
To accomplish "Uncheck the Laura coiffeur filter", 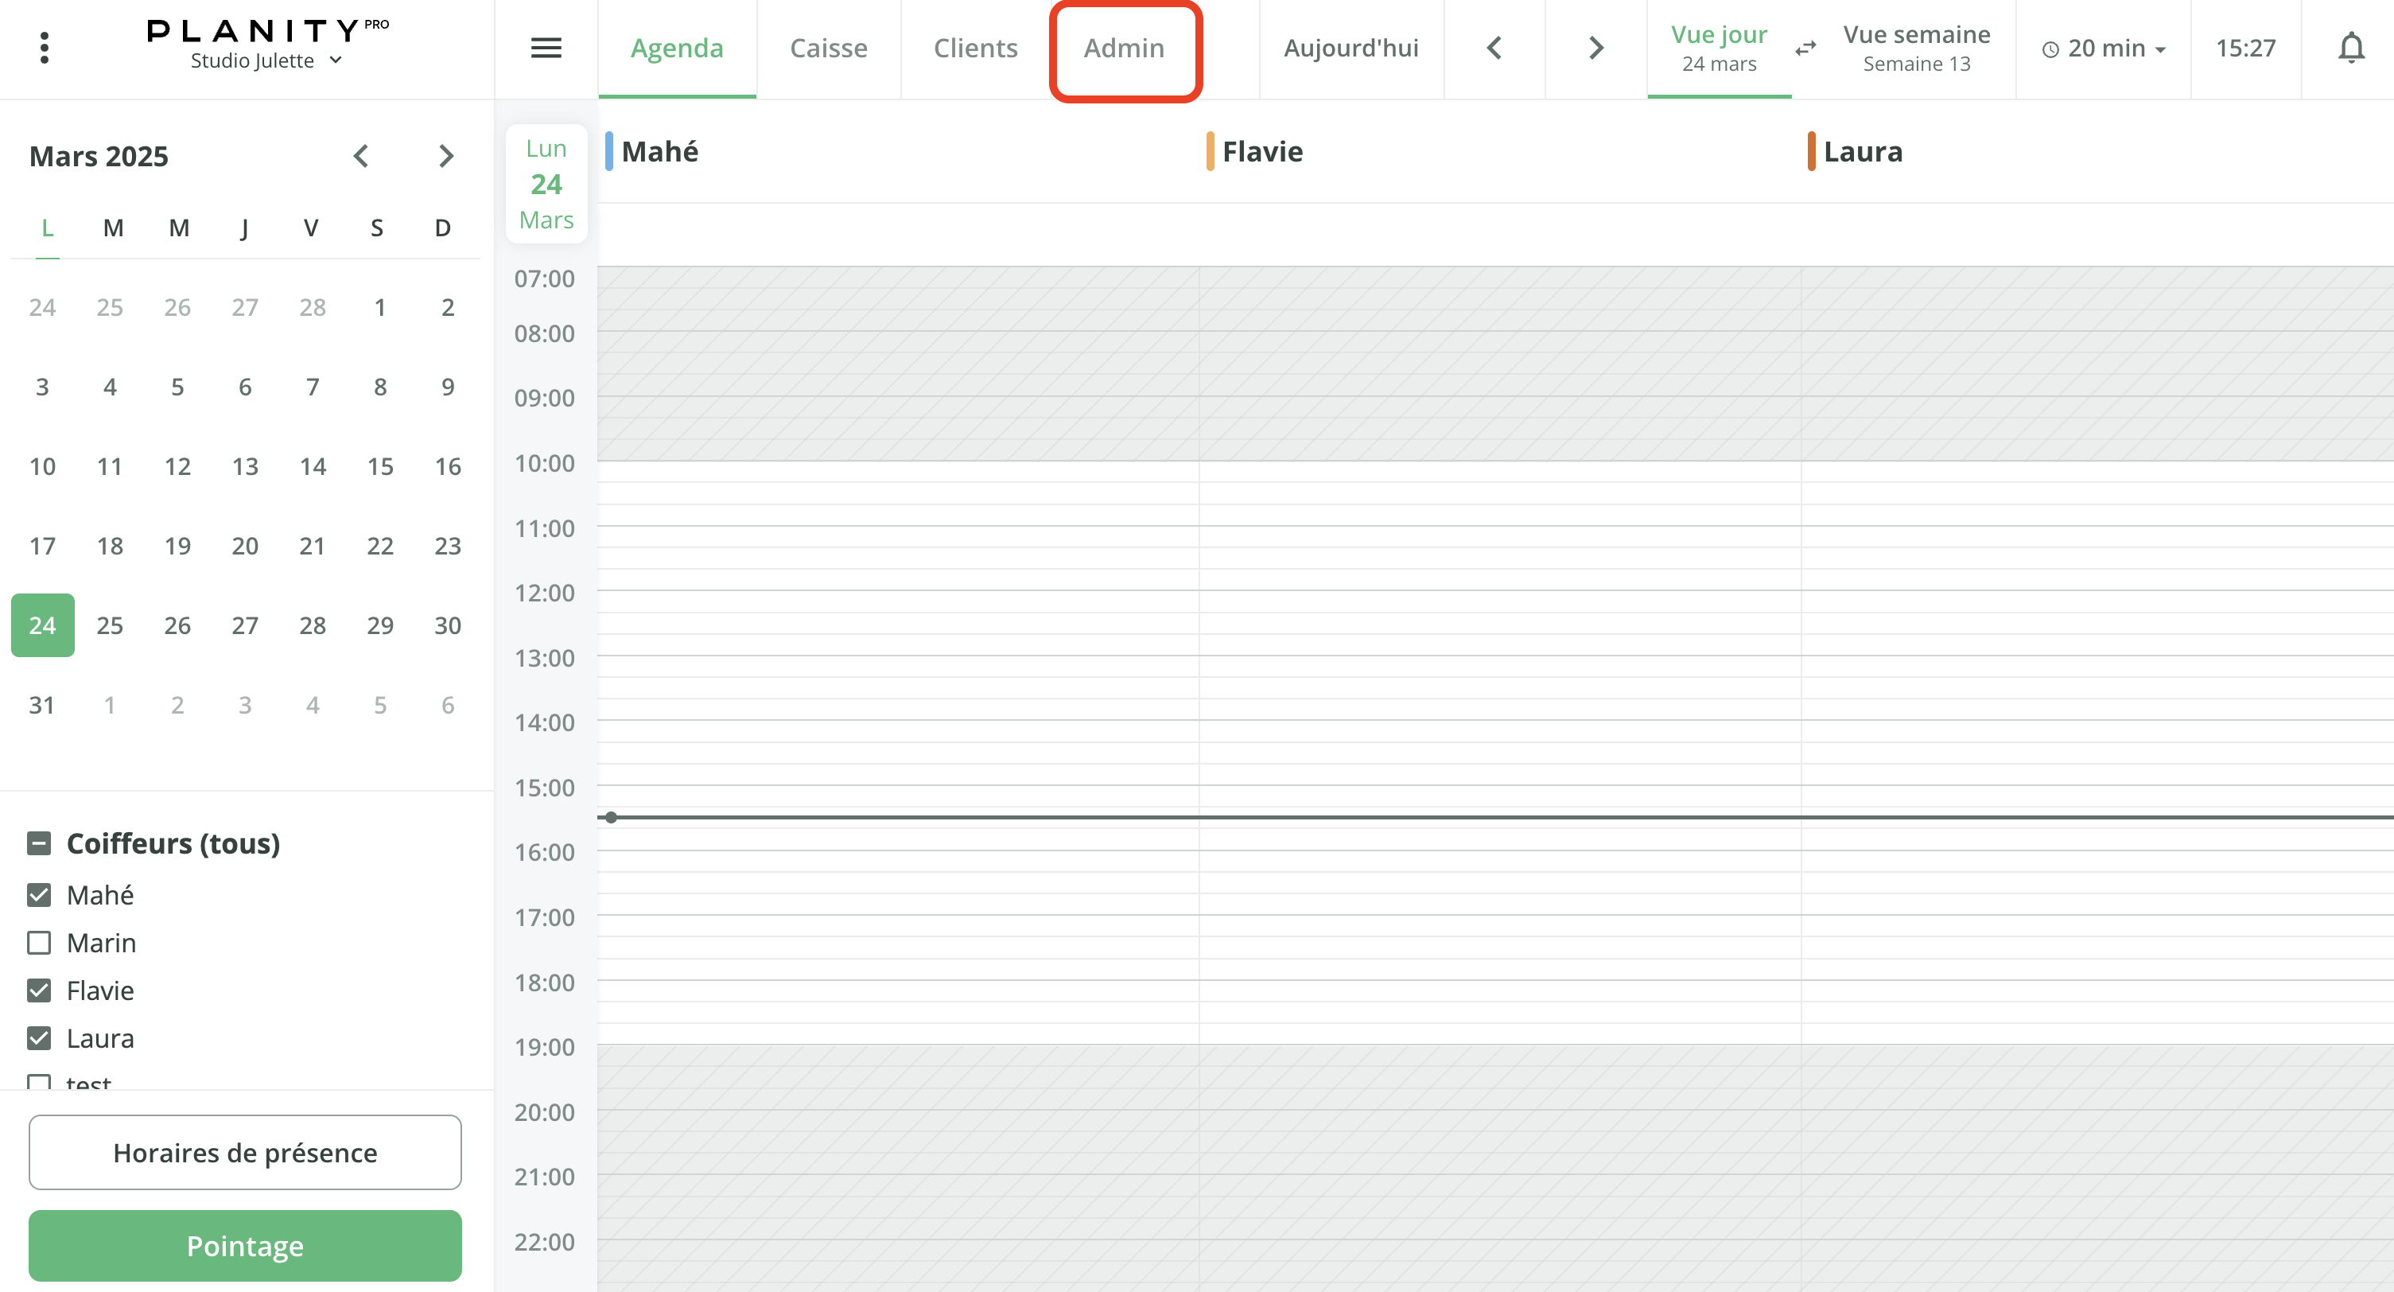I will (x=38, y=1038).
